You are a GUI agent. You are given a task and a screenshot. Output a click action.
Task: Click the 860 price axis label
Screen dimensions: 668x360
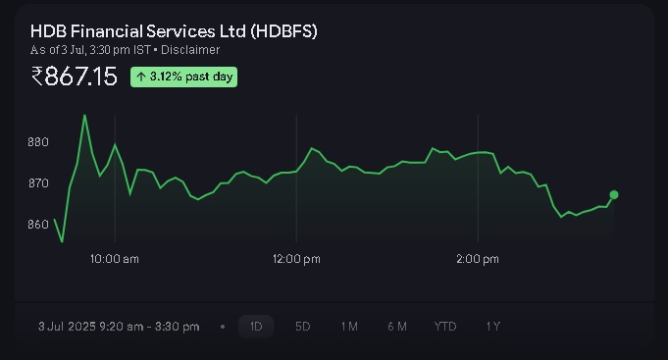click(x=38, y=225)
